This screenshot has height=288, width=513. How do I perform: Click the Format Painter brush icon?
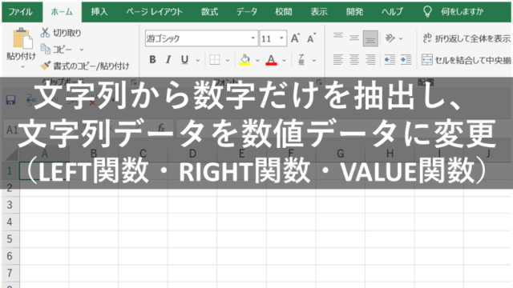pos(45,66)
